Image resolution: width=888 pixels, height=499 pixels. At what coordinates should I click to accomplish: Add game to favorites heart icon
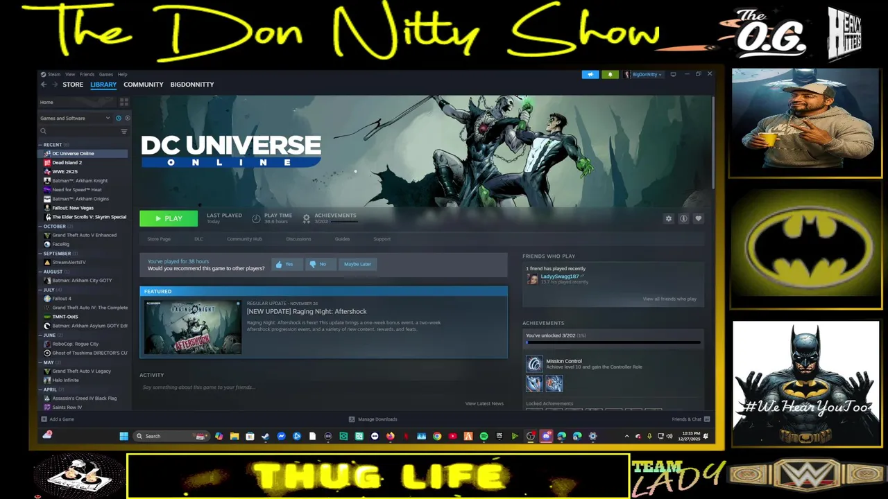(x=699, y=218)
